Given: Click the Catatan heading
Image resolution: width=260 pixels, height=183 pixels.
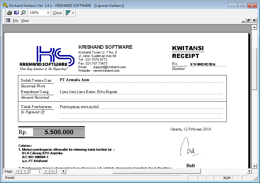Looking at the screenshot, I should point(25,146).
